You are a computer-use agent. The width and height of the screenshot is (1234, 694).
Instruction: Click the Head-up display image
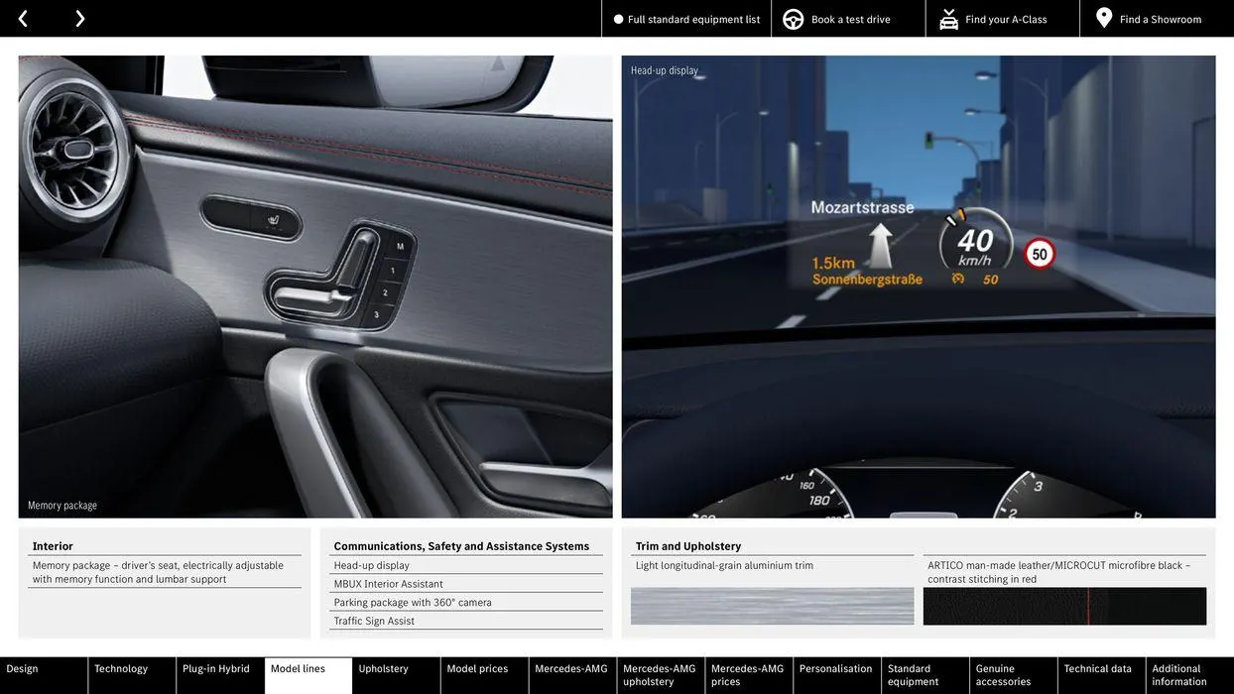pyautogui.click(x=918, y=287)
